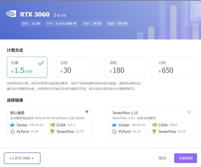Click the 取消 button
This screenshot has height=167, width=201.
point(162,158)
